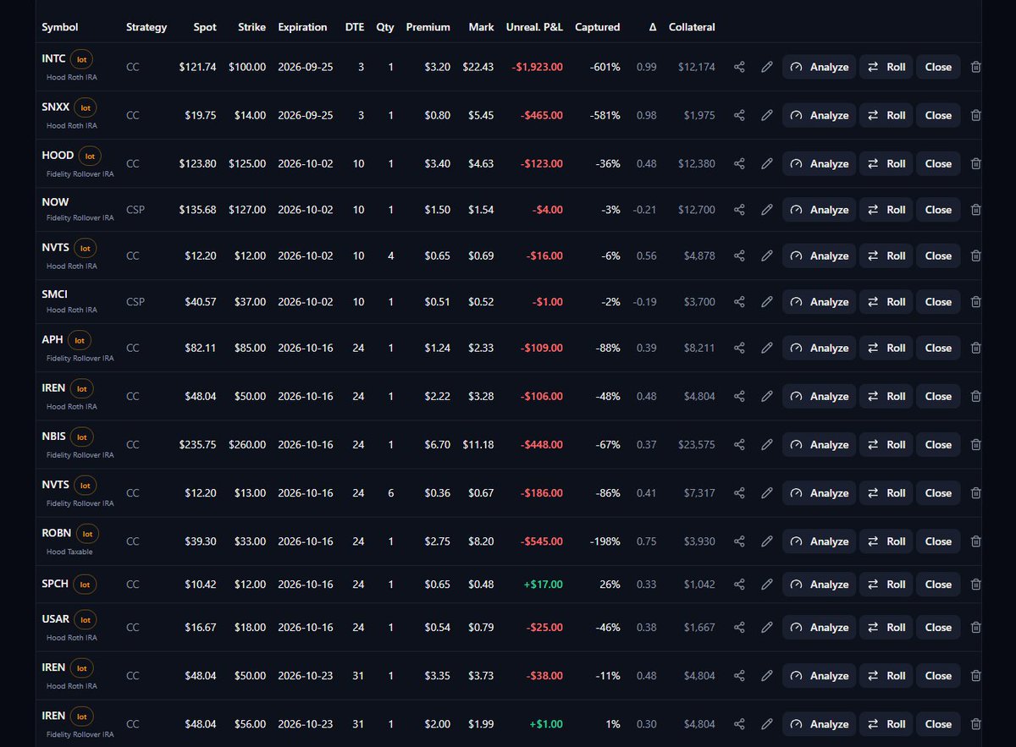Click the share icon in the USAR row
Viewport: 1016px width, 747px height.
point(739,627)
